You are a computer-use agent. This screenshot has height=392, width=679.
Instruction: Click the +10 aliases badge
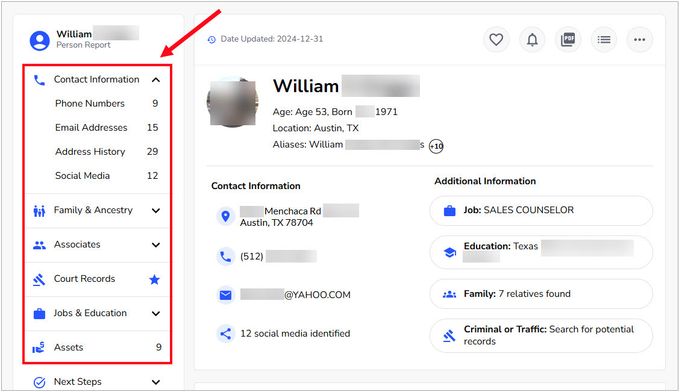pos(436,146)
